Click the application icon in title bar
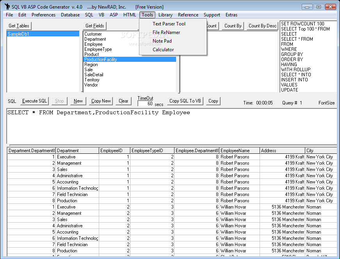 pyautogui.click(x=7, y=7)
